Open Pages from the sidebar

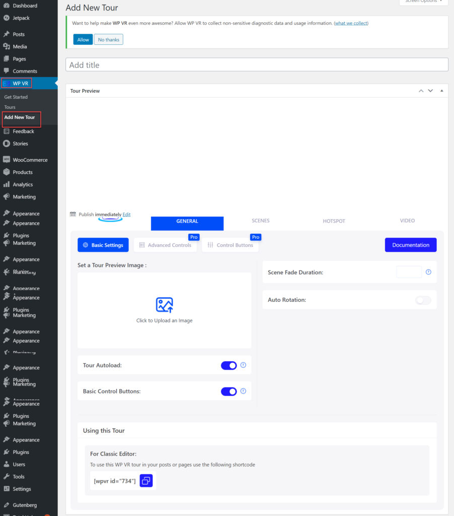click(x=15, y=59)
